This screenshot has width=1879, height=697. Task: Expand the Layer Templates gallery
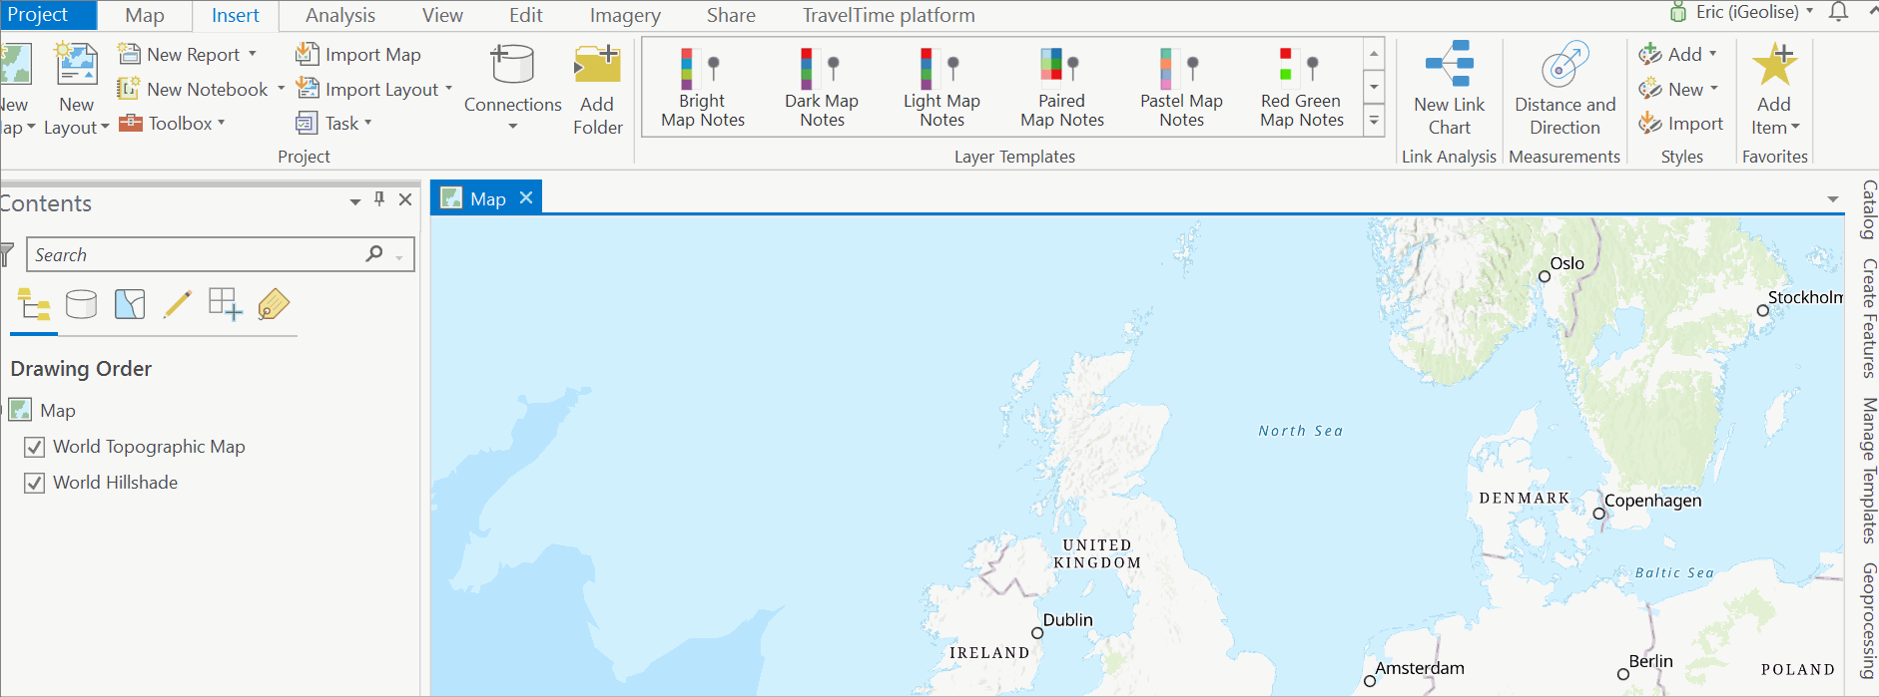(1374, 121)
